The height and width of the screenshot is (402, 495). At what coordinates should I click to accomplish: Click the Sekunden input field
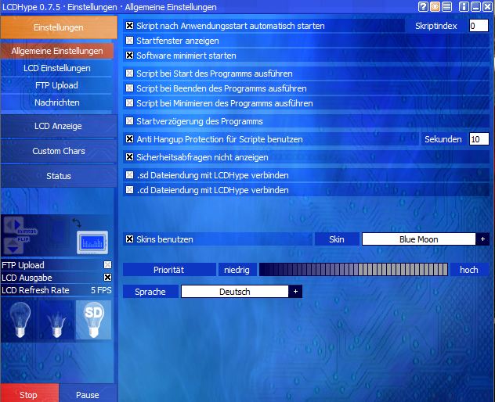[x=479, y=138]
